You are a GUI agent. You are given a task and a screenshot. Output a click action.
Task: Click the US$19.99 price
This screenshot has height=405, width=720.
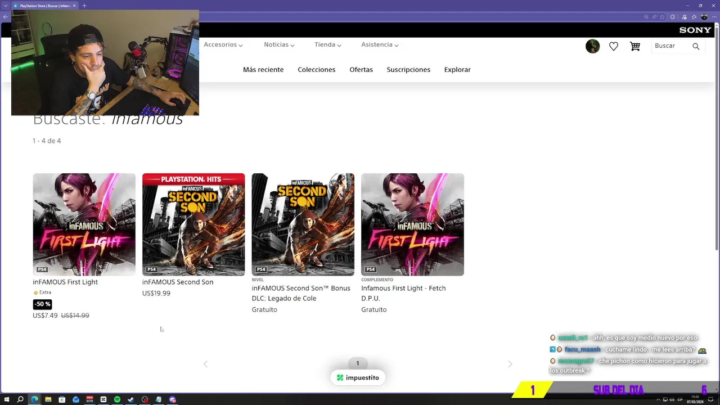(156, 294)
